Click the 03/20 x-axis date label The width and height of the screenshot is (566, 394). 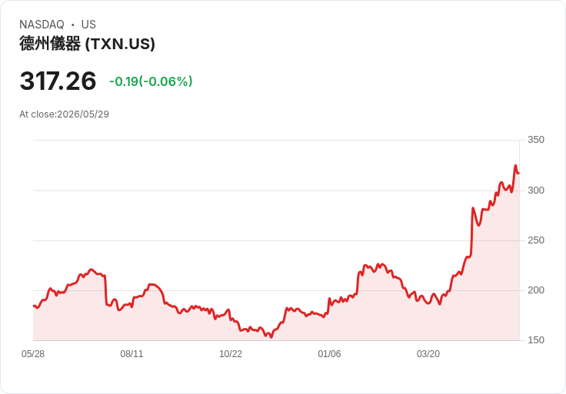click(428, 354)
